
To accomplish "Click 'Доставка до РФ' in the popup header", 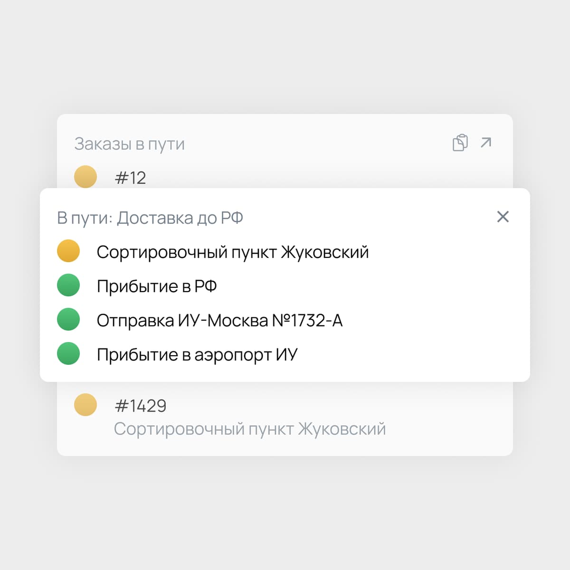I will click(180, 218).
